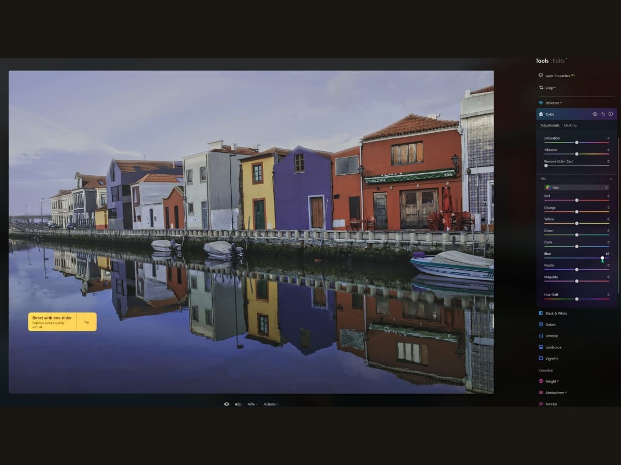The height and width of the screenshot is (465, 621).
Task: Select the Adjustments tab in Color
Action: 550,126
